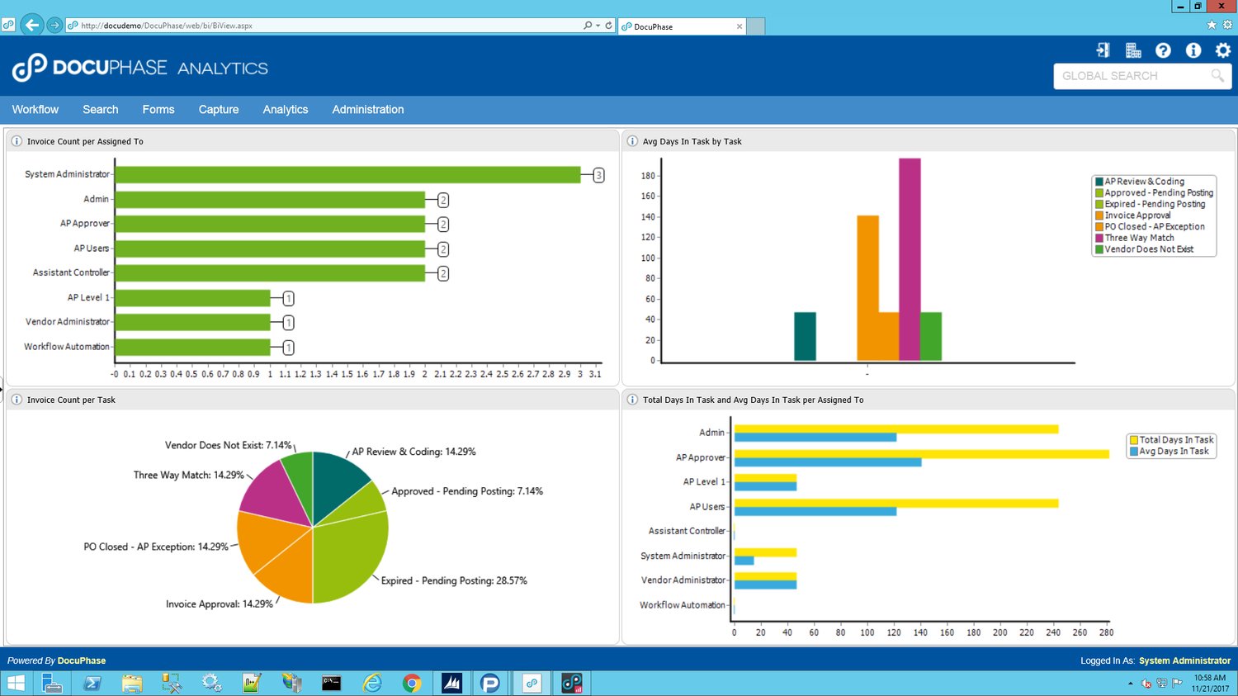The width and height of the screenshot is (1238, 696).
Task: Click the System Administrator logged-in user link
Action: coord(1184,660)
